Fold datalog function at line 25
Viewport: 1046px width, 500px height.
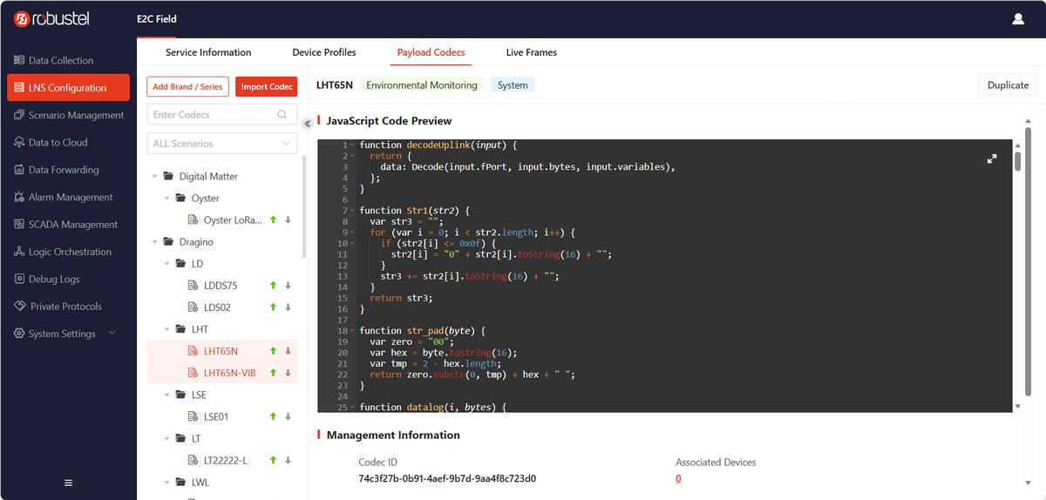pos(352,408)
